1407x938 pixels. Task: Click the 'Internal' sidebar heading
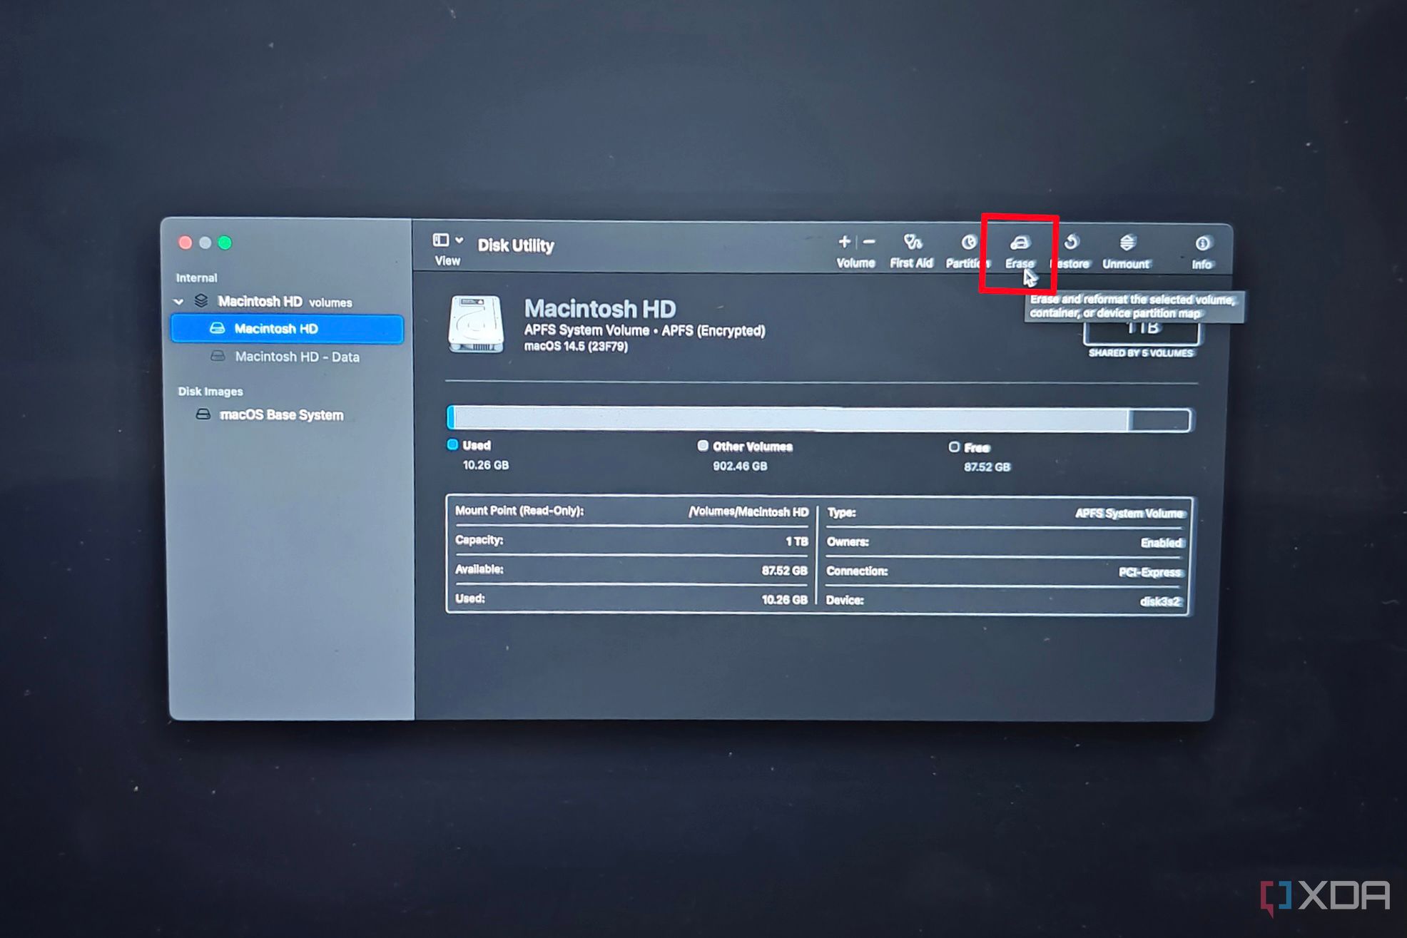pyautogui.click(x=196, y=278)
